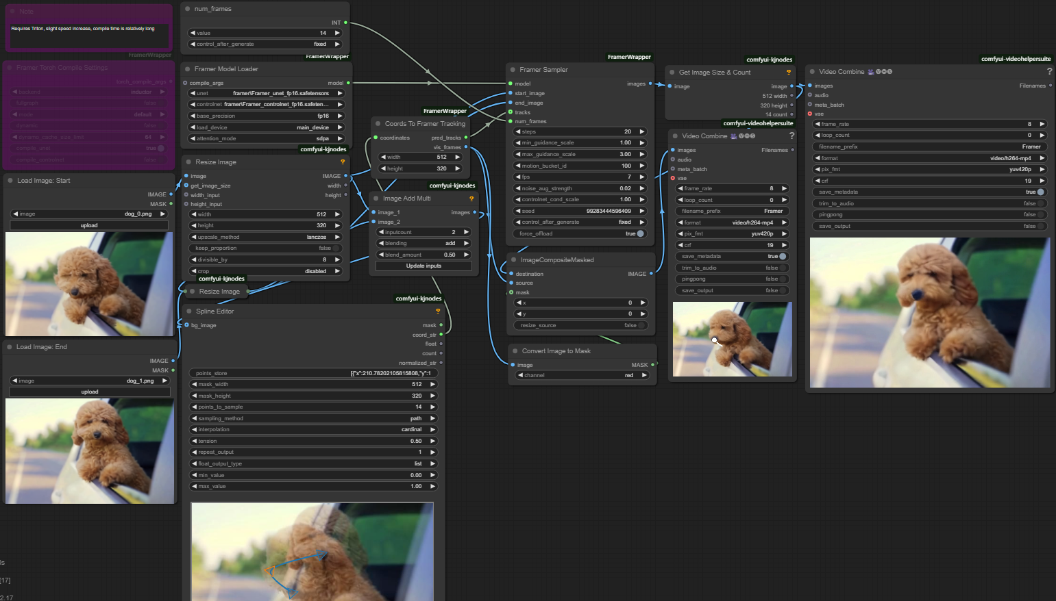Adjust noise_aug_strength 0.02 field

click(579, 188)
